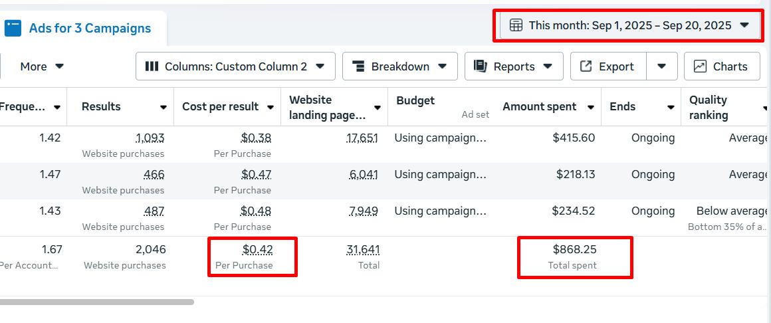Viewport: 771px width, 323px height.
Task: Click Ongoing in the $218.13 row
Action: [653, 175]
